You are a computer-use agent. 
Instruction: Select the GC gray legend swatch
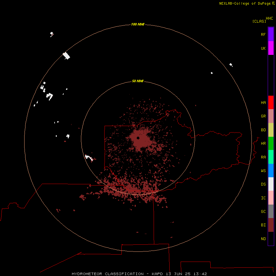click(x=271, y=211)
